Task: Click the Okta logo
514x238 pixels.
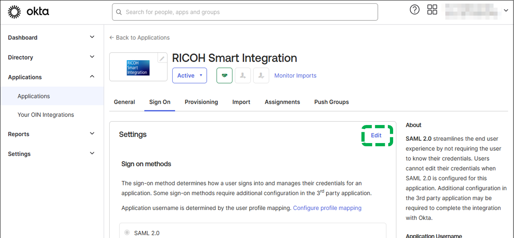Action: tap(29, 12)
